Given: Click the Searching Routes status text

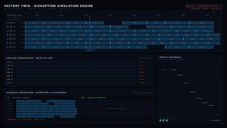Looking at the screenshot, I should click(117, 109).
